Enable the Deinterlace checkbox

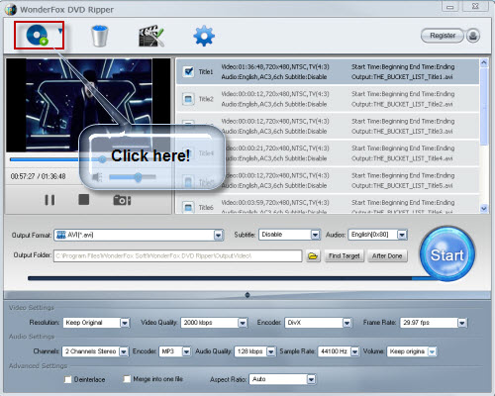coord(67,379)
